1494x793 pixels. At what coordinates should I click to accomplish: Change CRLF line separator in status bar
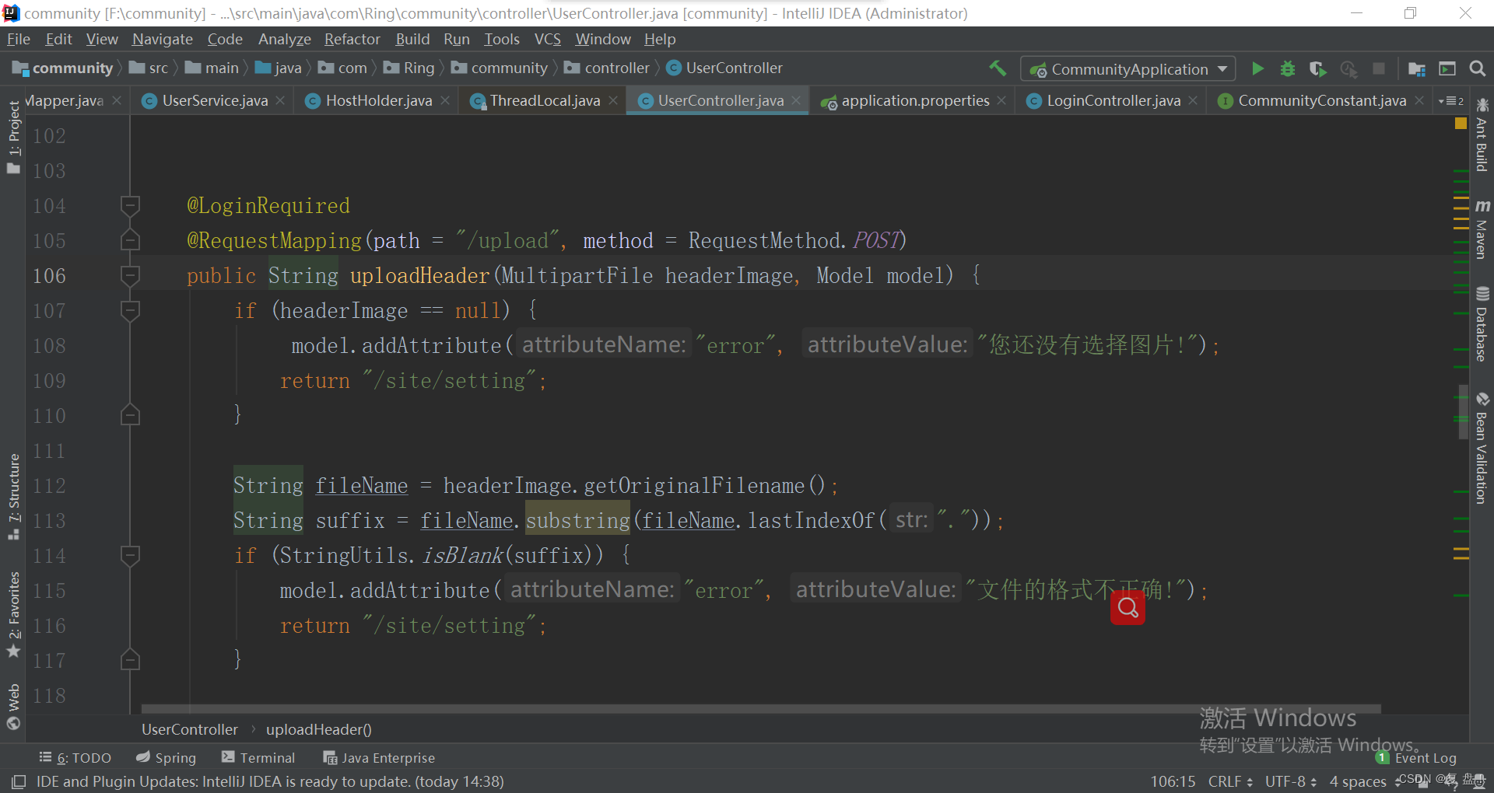[1230, 781]
